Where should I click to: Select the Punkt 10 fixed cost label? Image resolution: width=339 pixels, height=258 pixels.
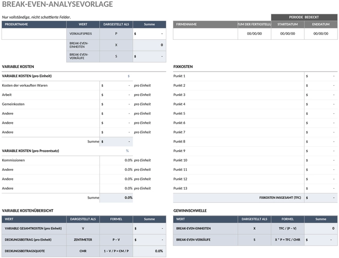pos(180,160)
